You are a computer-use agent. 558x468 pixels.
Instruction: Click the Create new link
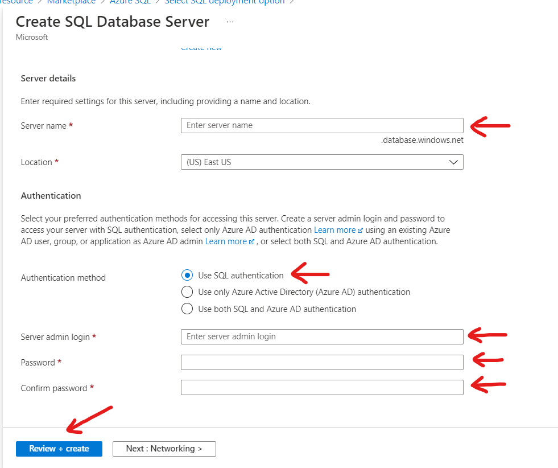click(x=201, y=47)
